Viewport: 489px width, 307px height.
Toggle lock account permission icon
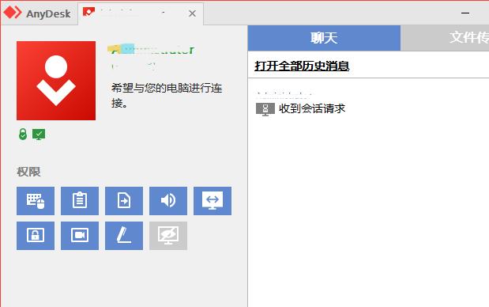click(x=36, y=236)
